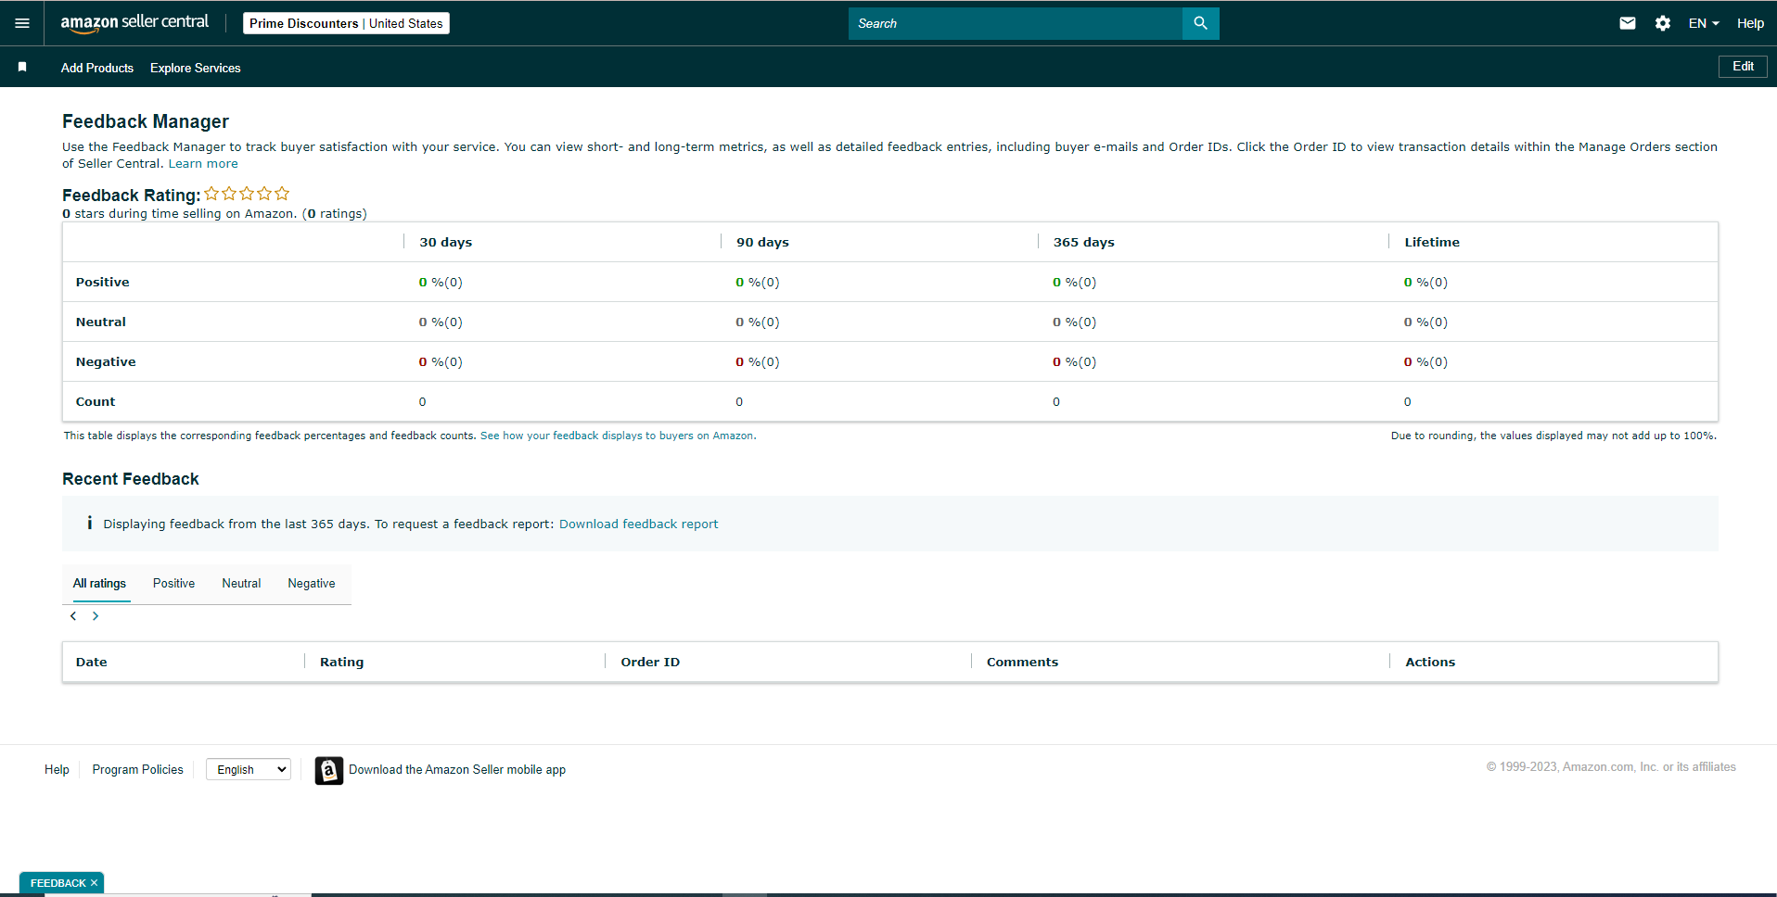This screenshot has width=1777, height=897.
Task: Go to next feedback page arrow
Action: [x=96, y=616]
